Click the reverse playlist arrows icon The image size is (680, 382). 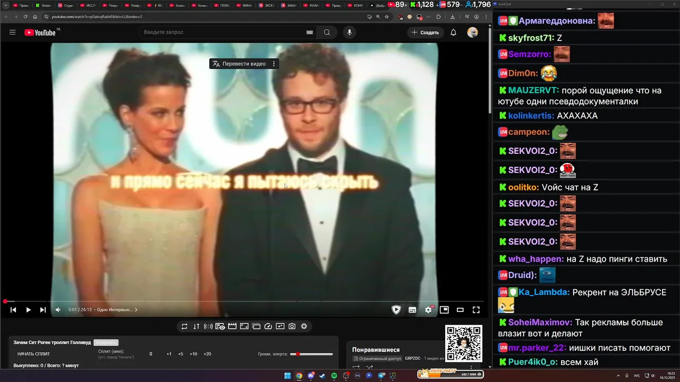pyautogui.click(x=197, y=326)
